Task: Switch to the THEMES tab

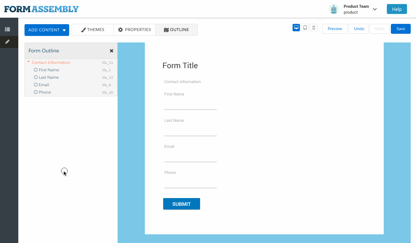Action: (x=92, y=29)
